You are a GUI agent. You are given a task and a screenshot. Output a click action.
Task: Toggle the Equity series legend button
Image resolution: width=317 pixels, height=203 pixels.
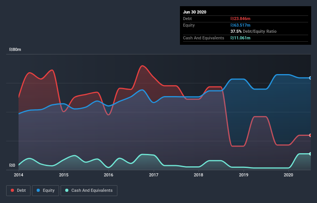tap(46, 191)
